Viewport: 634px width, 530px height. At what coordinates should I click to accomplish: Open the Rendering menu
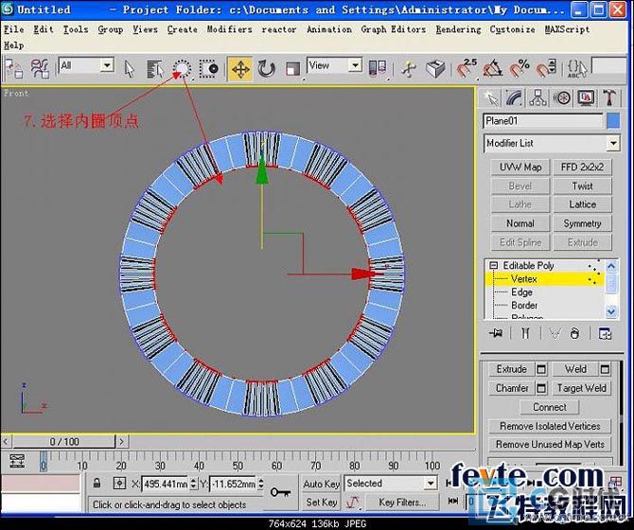pos(458,29)
